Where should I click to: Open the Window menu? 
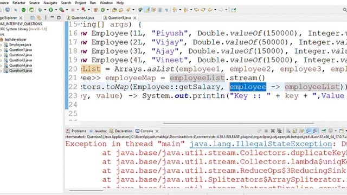coord(106,3)
